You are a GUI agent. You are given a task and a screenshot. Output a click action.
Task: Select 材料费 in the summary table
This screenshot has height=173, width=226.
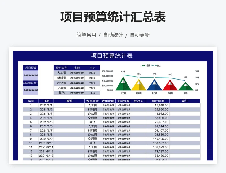[x=62, y=78]
